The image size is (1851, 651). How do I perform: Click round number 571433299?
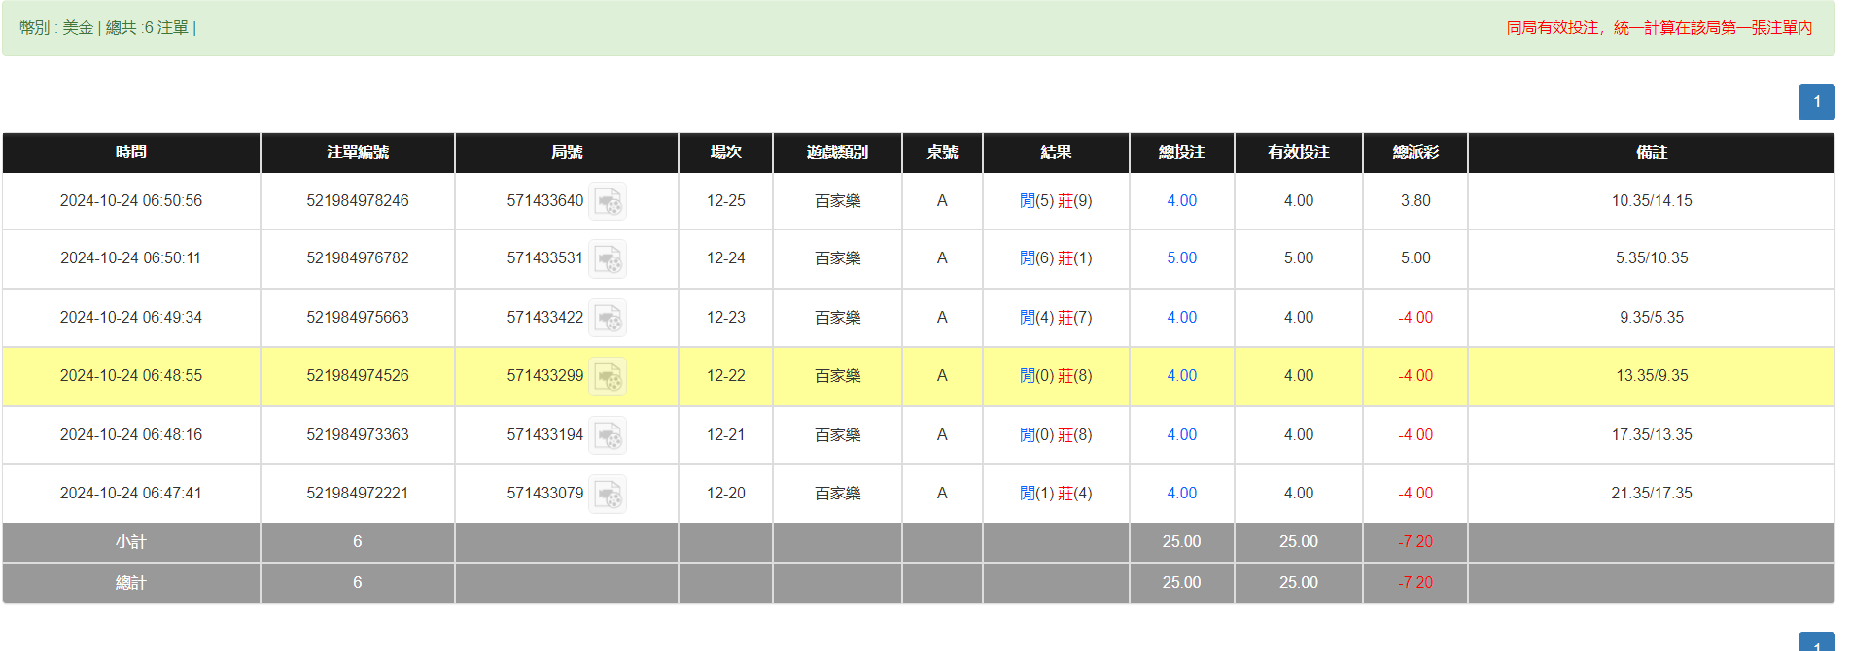(545, 376)
